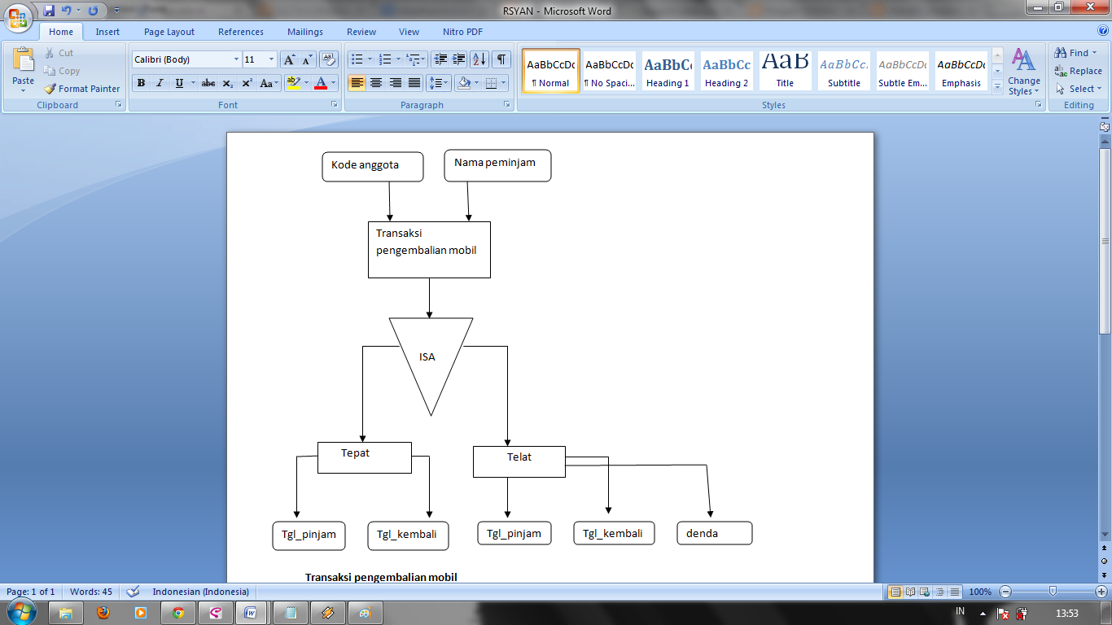Align text right

(x=395, y=83)
